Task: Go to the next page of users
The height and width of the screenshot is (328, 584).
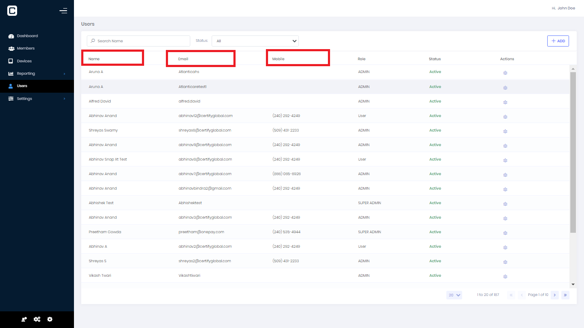Action: 555,295
